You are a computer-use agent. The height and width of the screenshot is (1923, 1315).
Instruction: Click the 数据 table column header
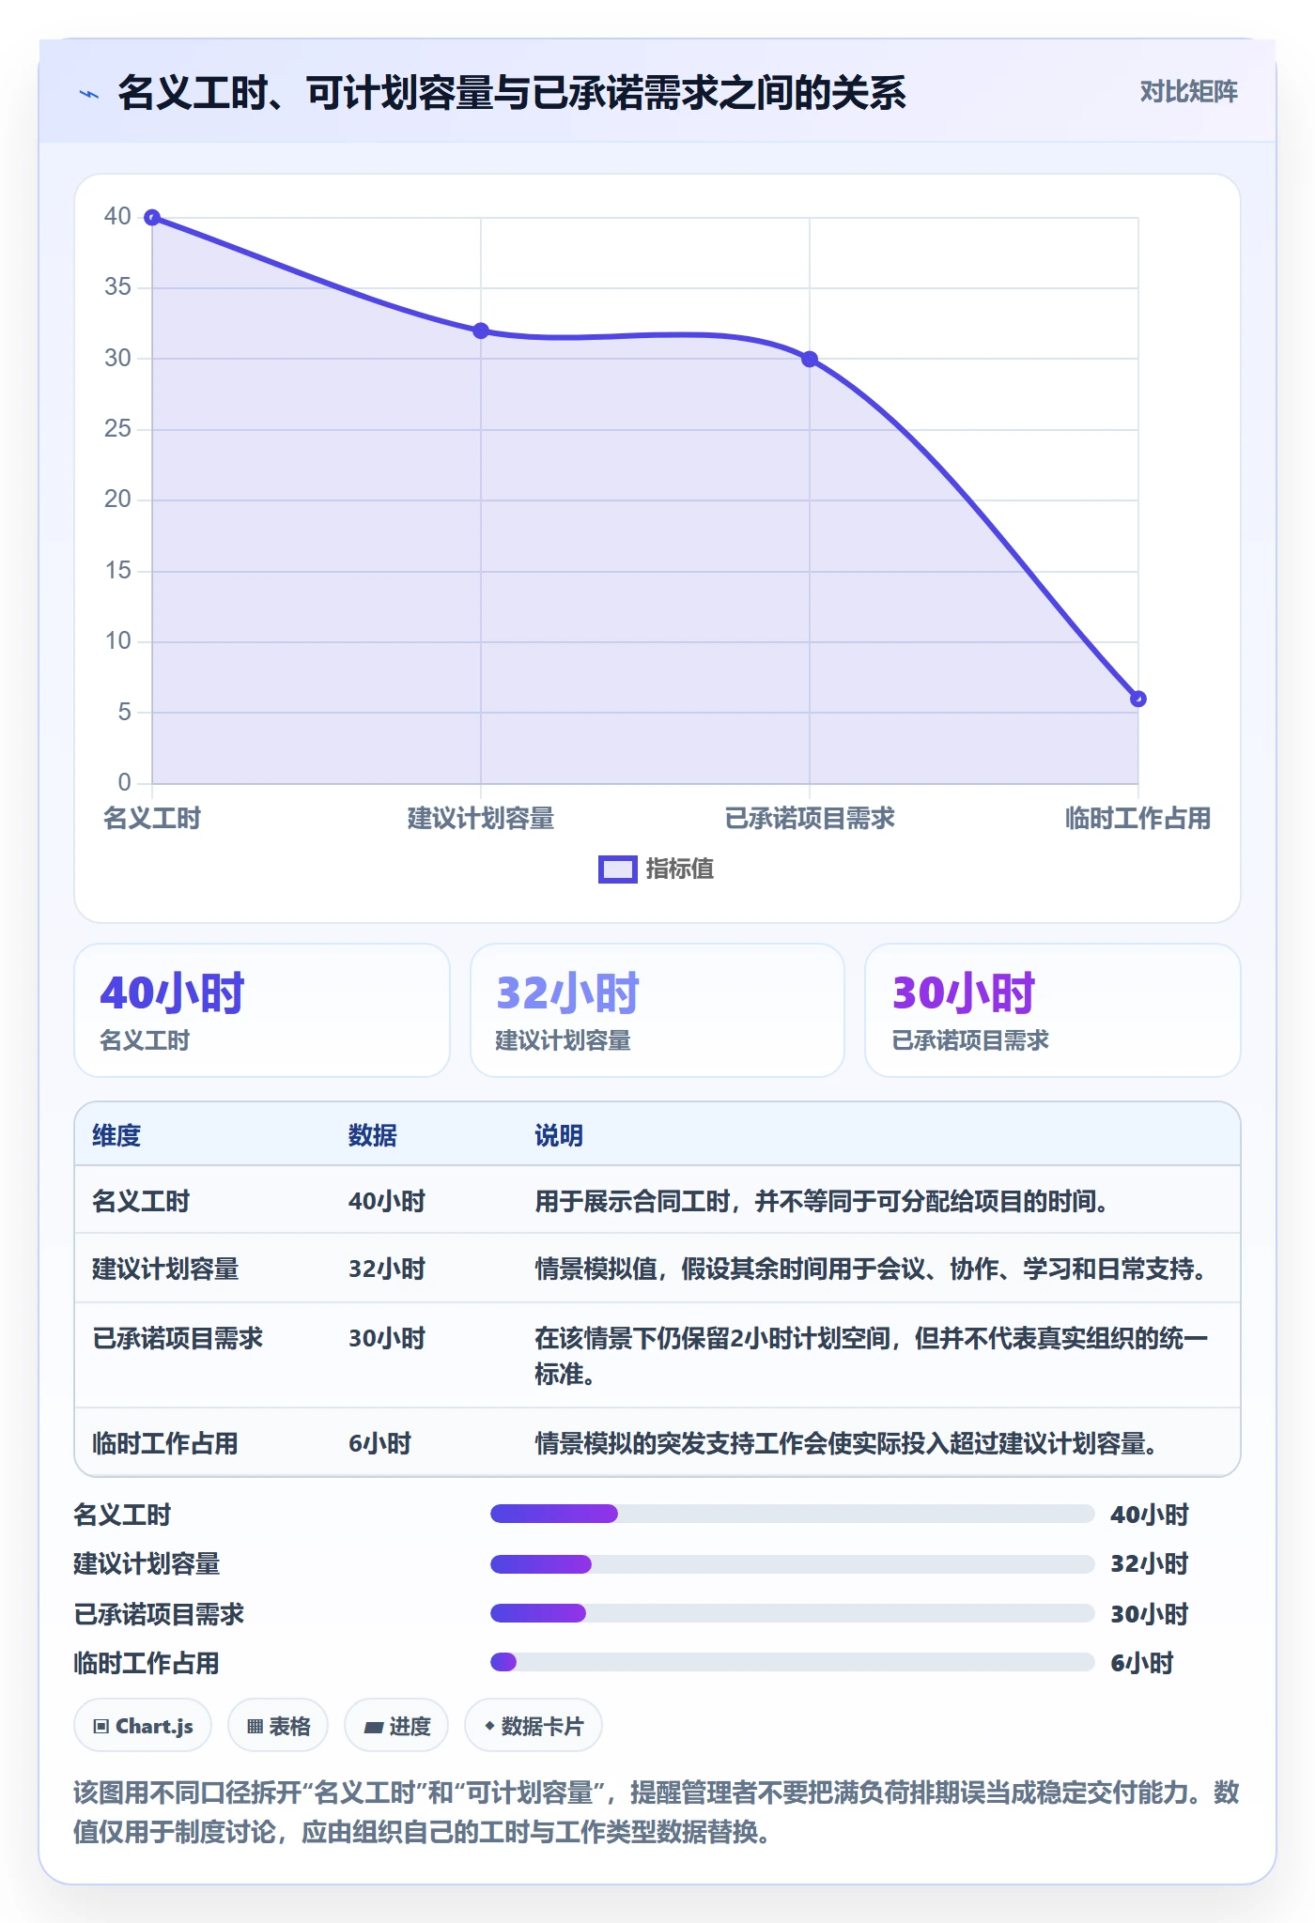373,1135
